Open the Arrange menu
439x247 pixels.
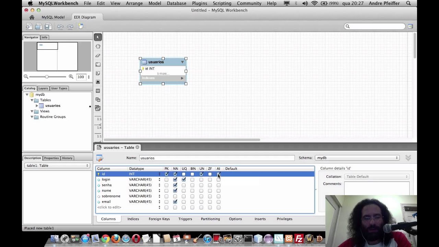(x=134, y=3)
